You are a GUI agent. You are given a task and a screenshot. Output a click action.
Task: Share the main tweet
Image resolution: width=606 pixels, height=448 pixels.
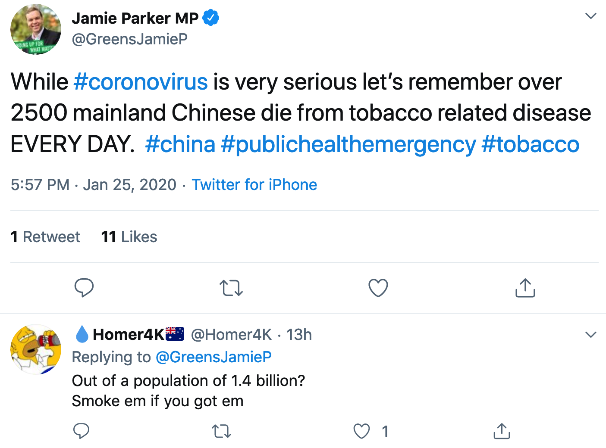click(525, 288)
